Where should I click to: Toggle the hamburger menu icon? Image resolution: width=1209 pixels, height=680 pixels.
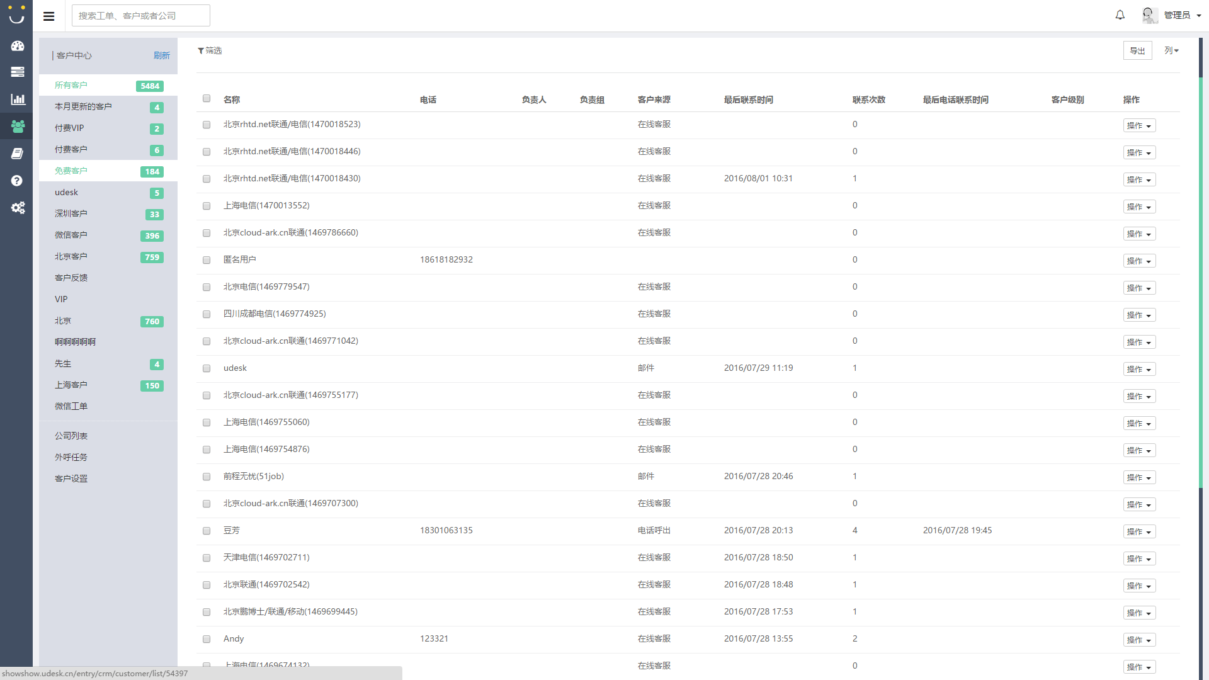[48, 16]
